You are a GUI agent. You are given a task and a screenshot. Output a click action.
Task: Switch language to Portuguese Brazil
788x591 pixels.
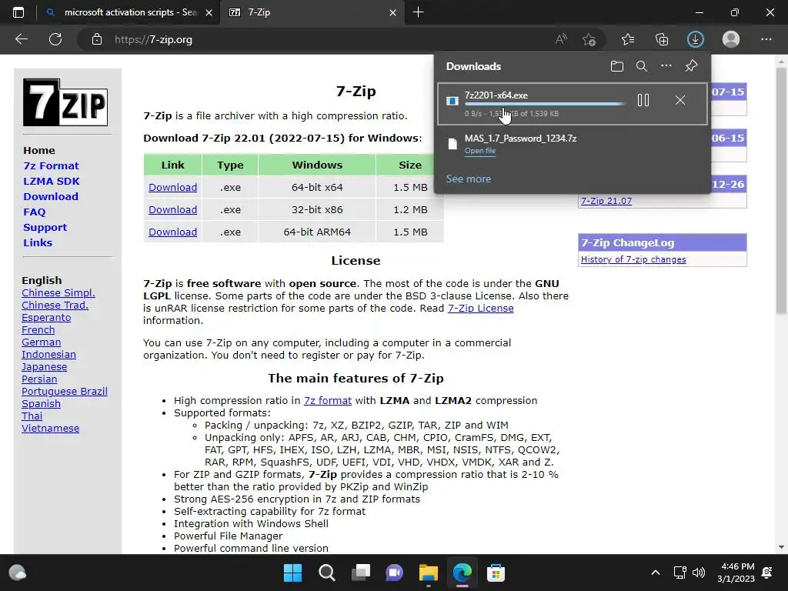[65, 392]
